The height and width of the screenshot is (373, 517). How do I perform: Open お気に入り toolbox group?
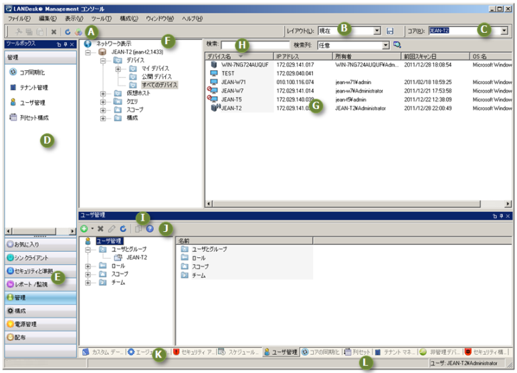click(x=41, y=245)
